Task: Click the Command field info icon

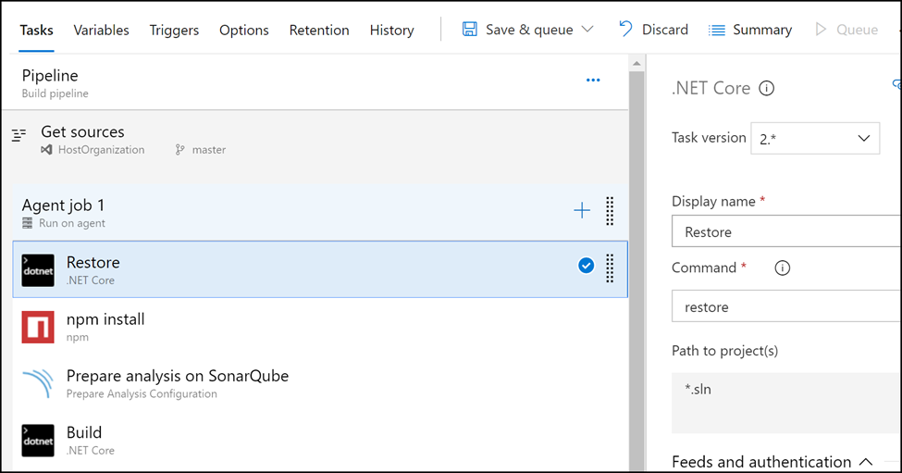Action: click(x=783, y=268)
